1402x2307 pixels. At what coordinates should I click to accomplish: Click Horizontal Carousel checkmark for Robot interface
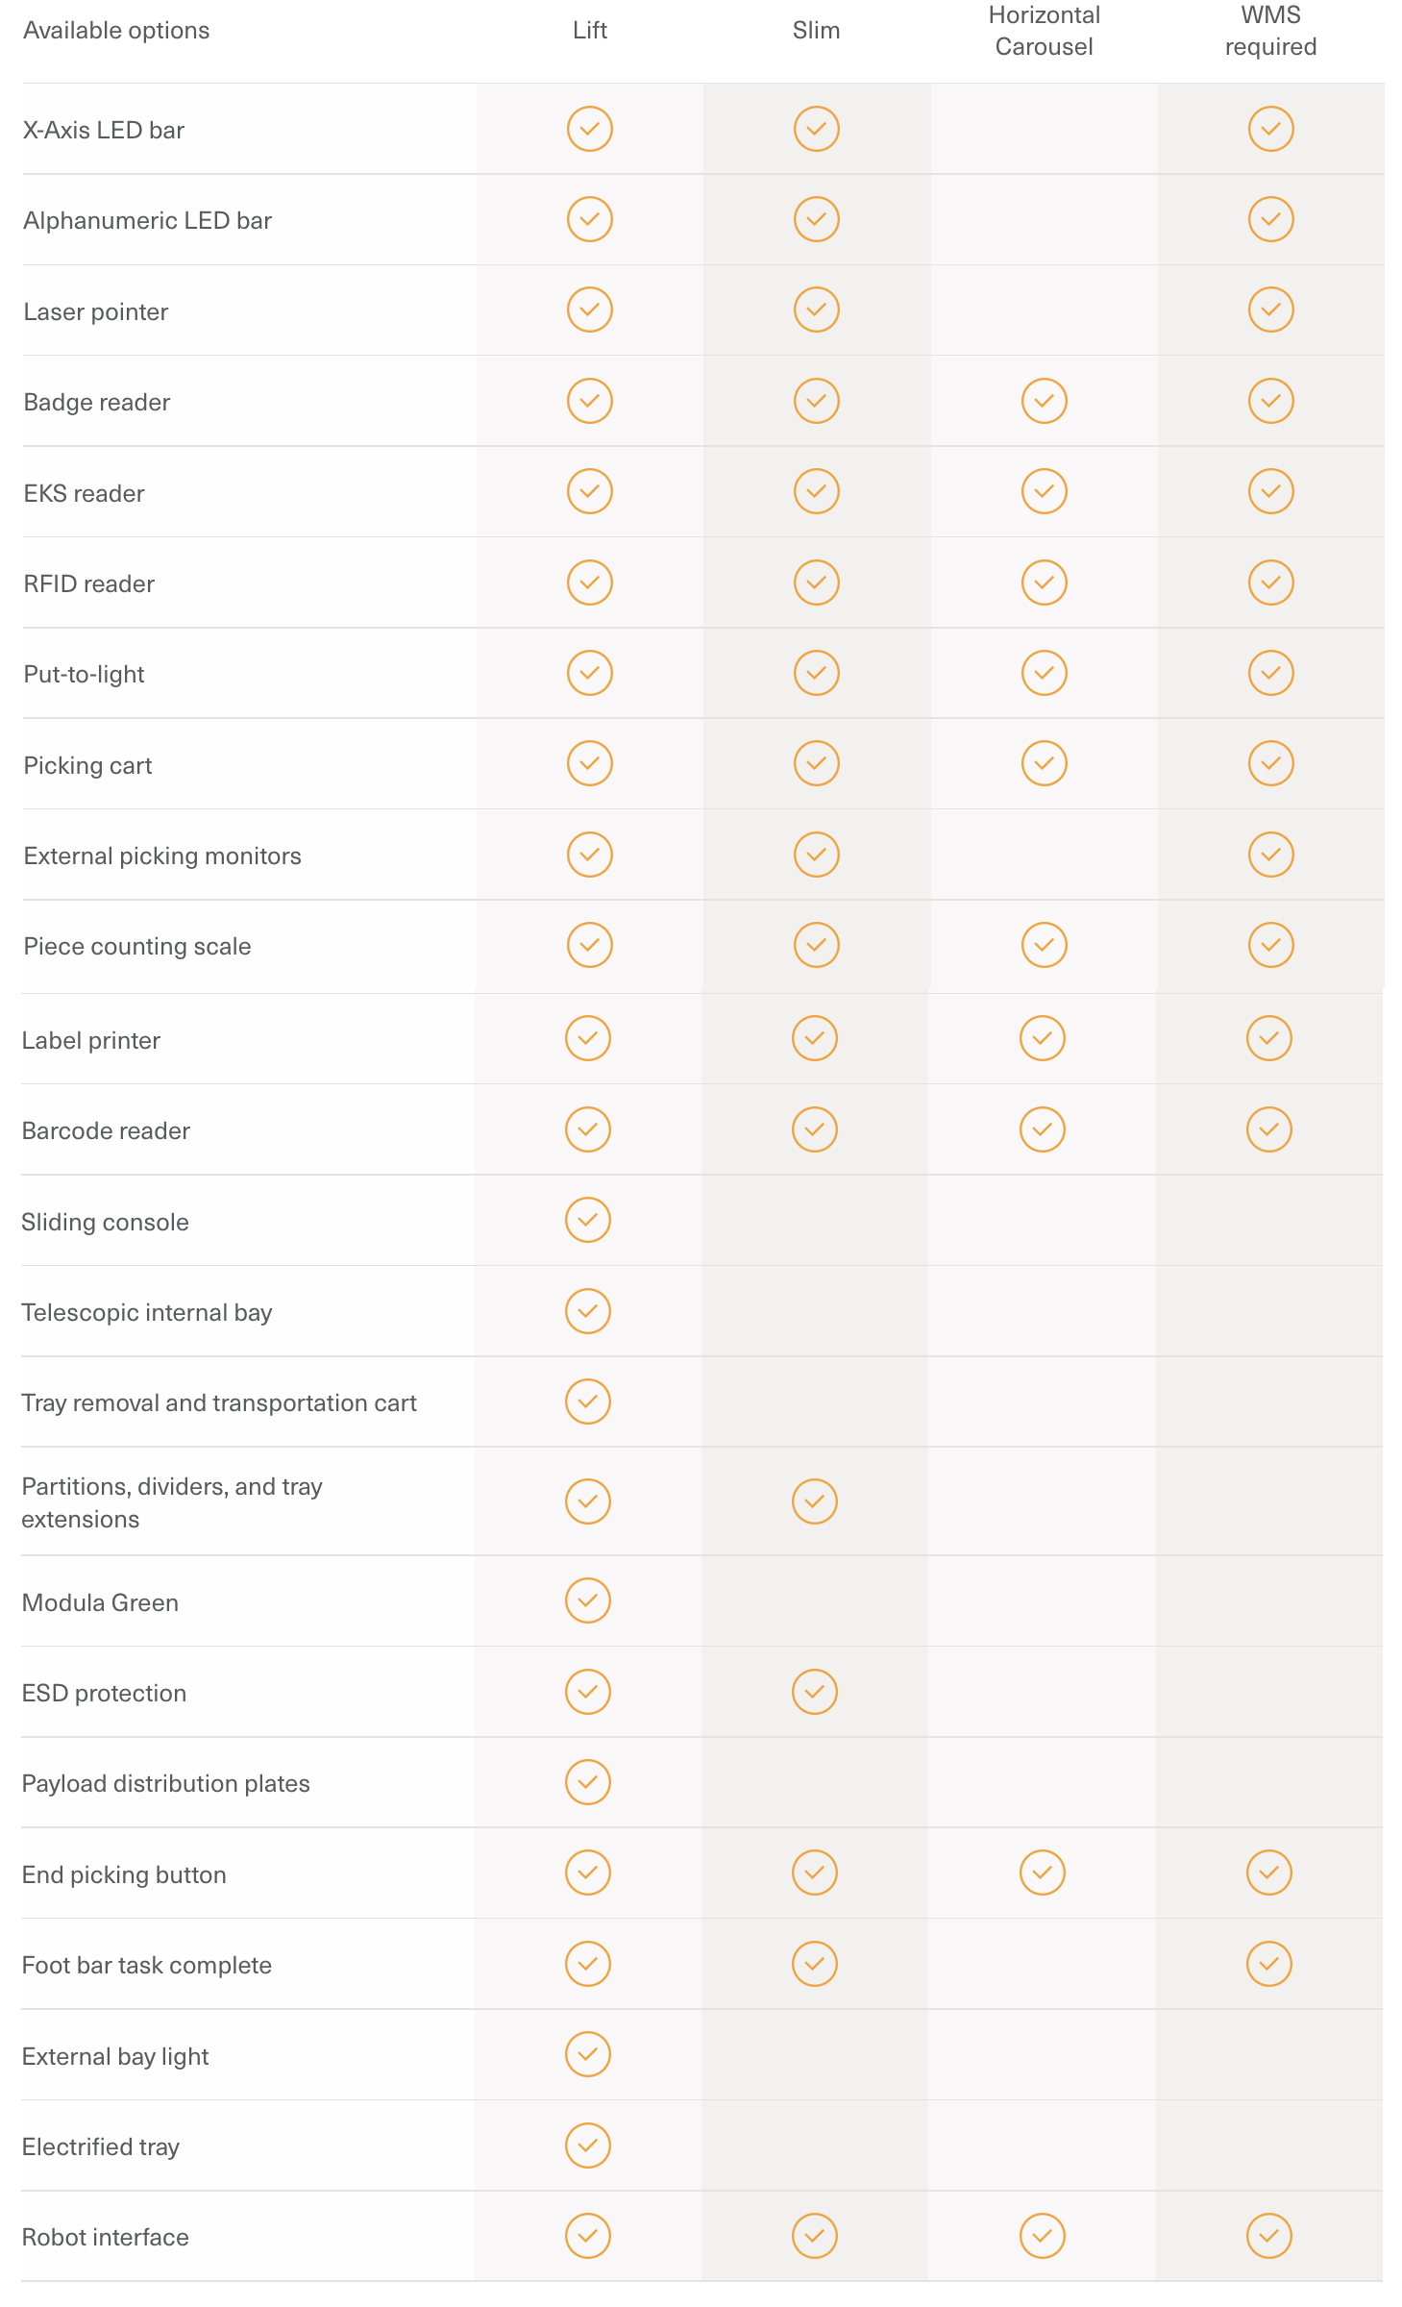click(x=1042, y=2236)
